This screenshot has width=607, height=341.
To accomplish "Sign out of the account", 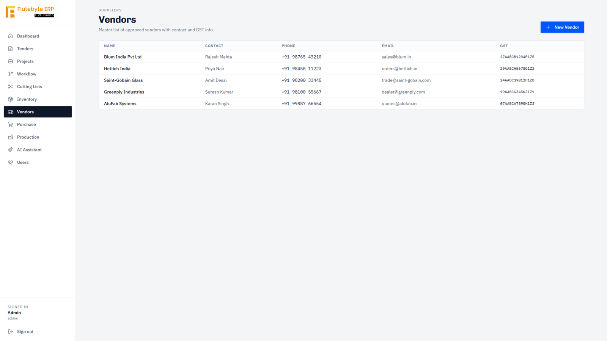I will (x=38, y=332).
